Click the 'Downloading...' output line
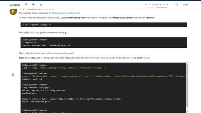The image size is (201, 113). (29, 93)
